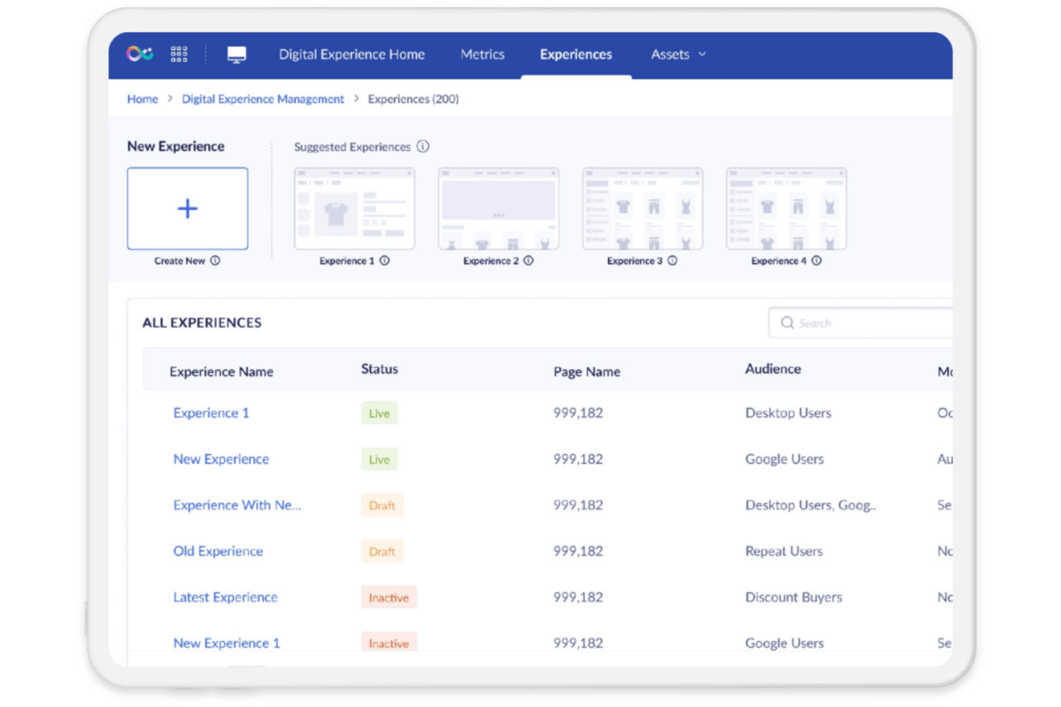Open info tooltip for Experience 1 template
The height and width of the screenshot is (707, 1061).
pos(385,261)
